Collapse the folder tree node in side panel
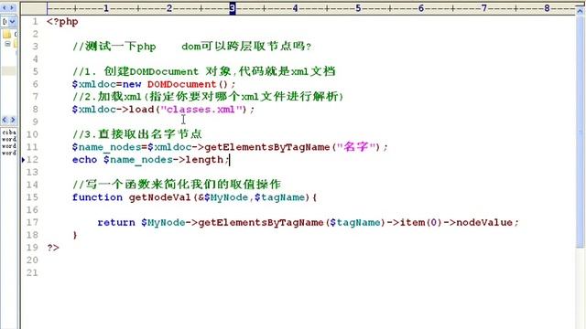This screenshot has width=586, height=329. (x=7, y=44)
